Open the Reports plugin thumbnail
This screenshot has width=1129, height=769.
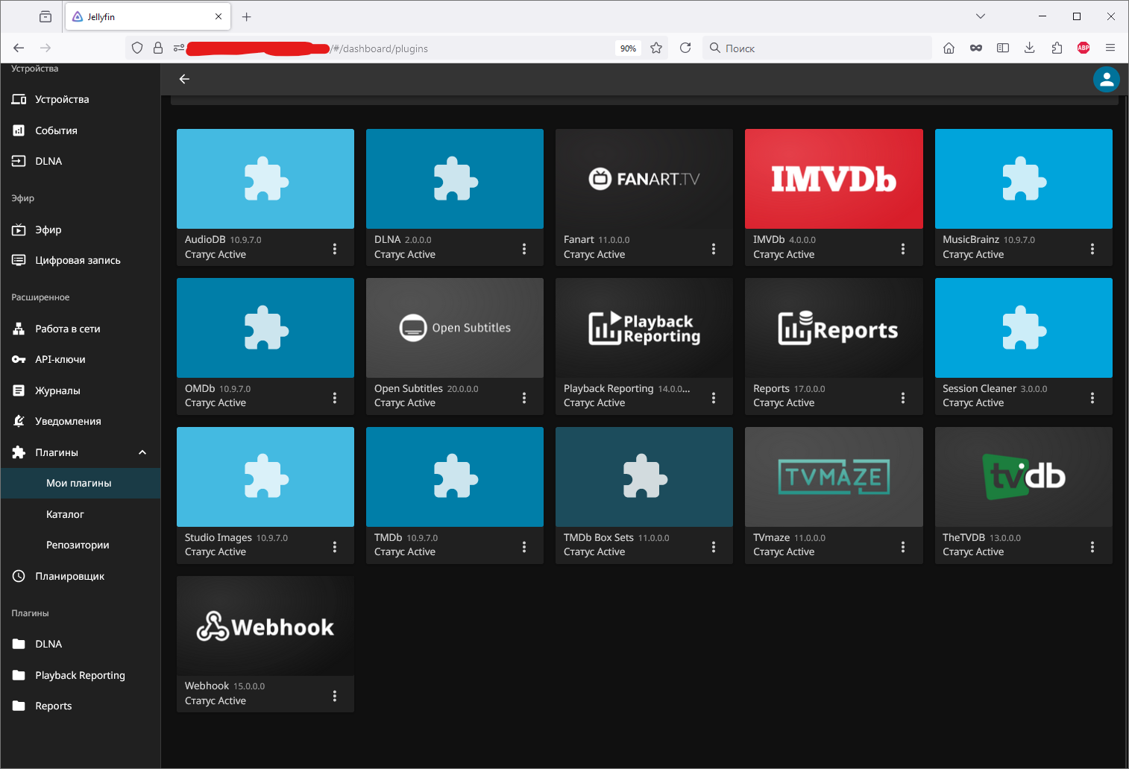pos(834,328)
